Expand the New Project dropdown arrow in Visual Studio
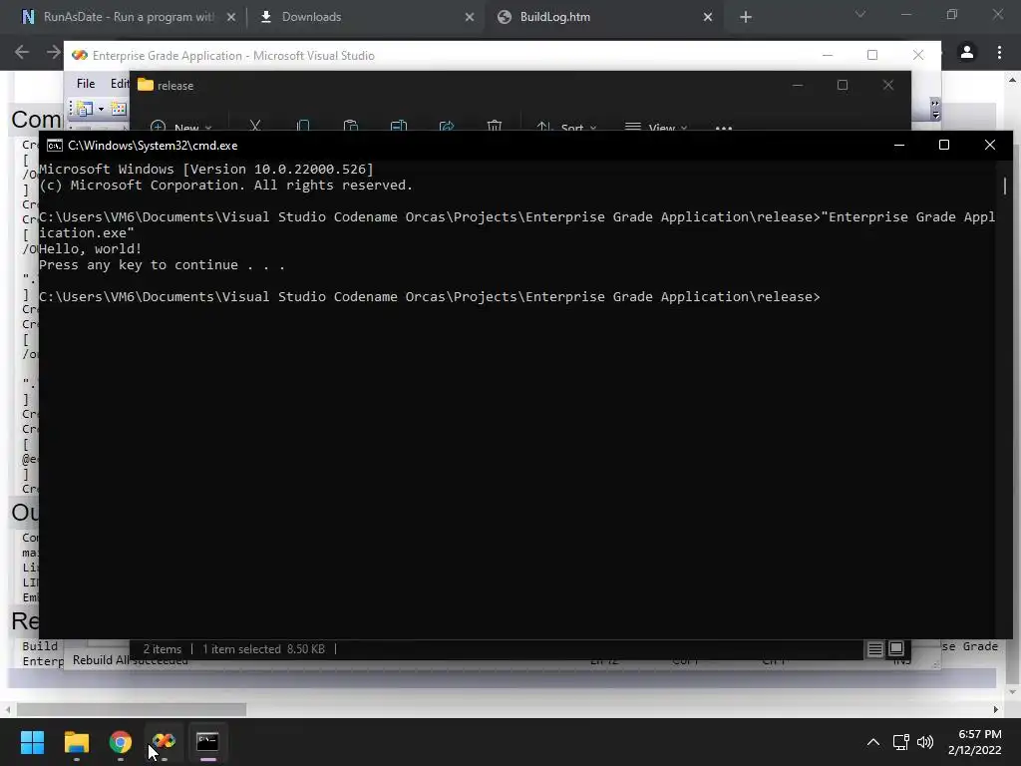Image resolution: width=1021 pixels, height=766 pixels. [x=101, y=109]
